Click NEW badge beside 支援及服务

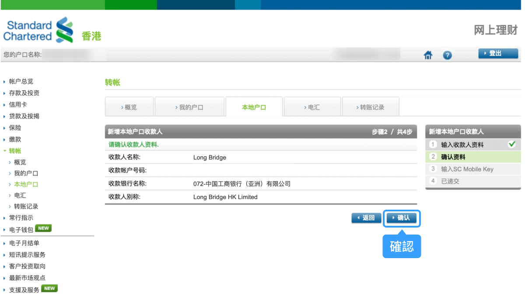pyautogui.click(x=49, y=288)
